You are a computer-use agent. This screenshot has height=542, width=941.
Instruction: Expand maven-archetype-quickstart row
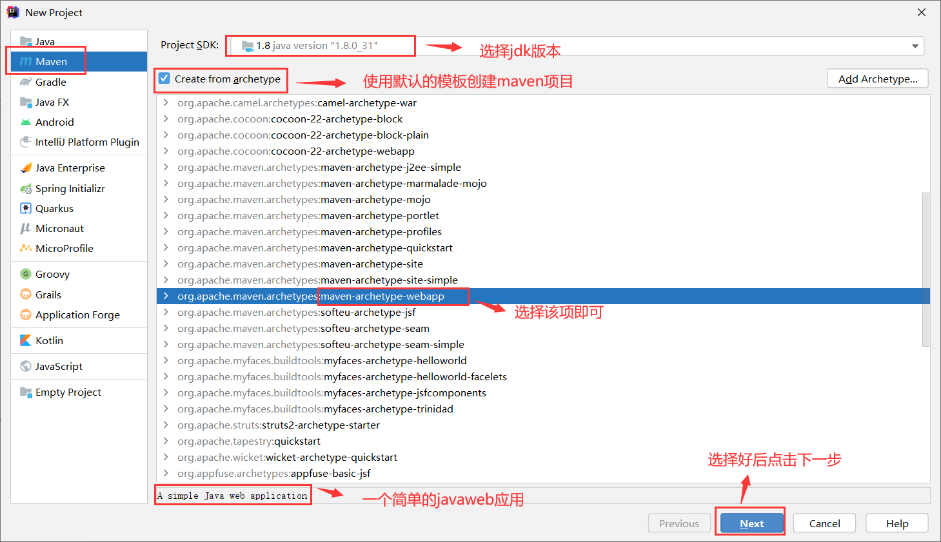[x=166, y=247]
